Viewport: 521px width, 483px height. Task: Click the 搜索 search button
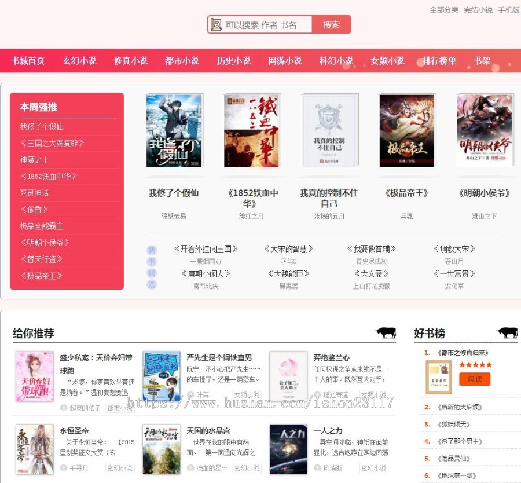332,24
